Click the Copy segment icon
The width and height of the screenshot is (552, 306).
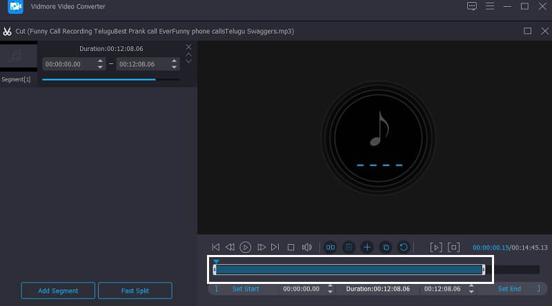click(x=386, y=247)
